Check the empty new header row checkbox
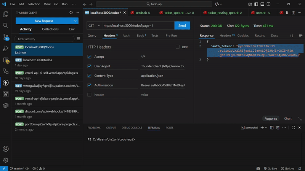The width and height of the screenshot is (305, 171). pos(89,95)
